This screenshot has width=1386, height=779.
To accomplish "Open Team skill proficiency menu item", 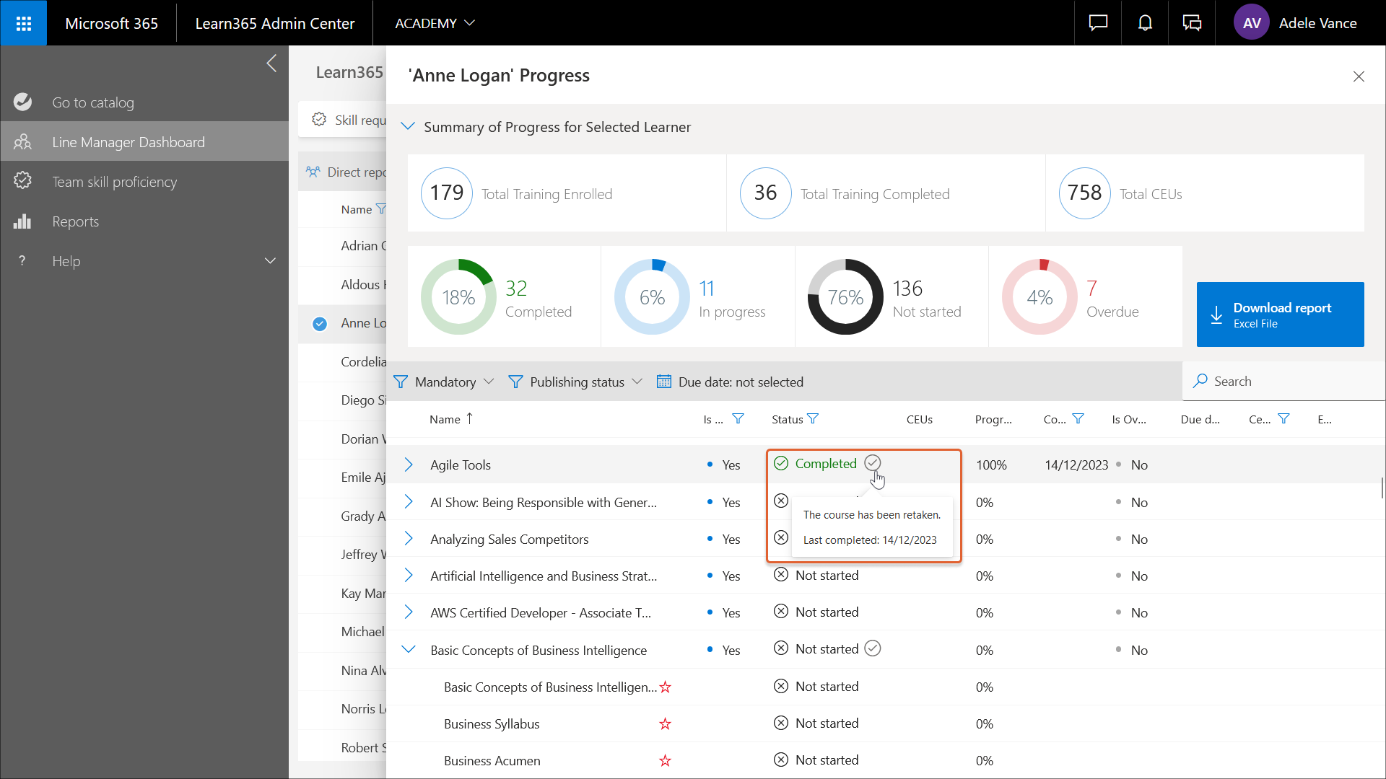I will pos(114,182).
